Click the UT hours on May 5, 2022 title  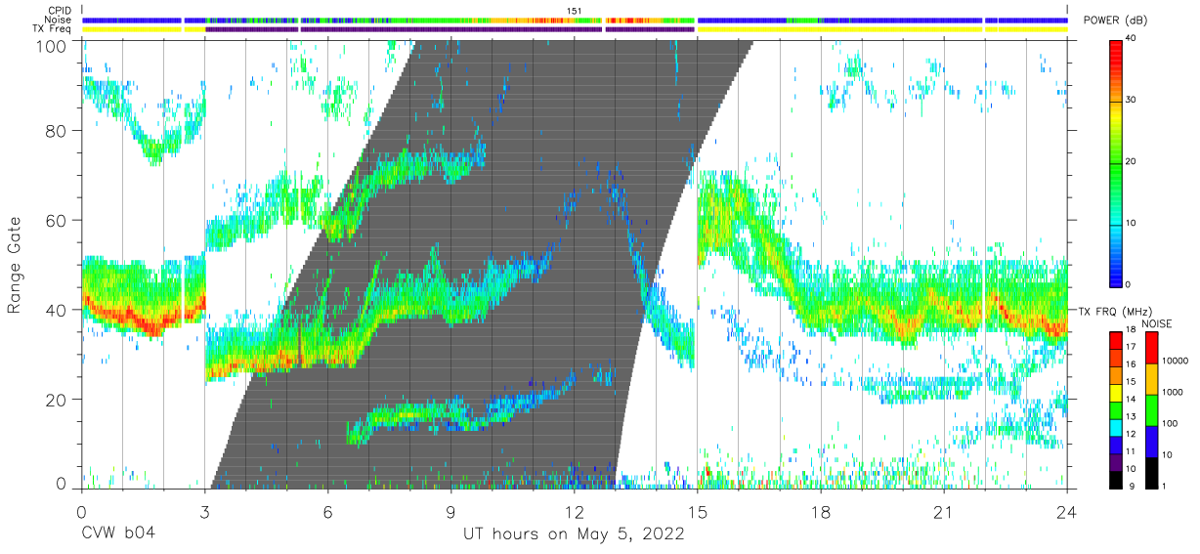click(574, 534)
